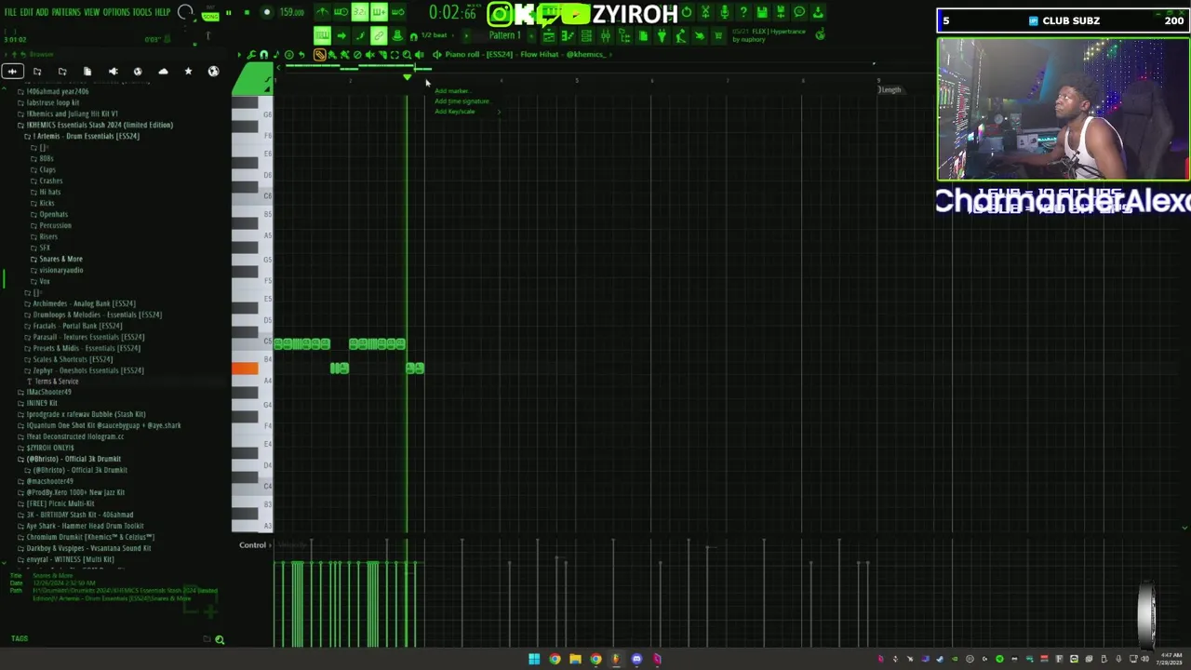Click the browser globe icon
Viewport: 1191px width, 670px height.
pyautogui.click(x=213, y=72)
